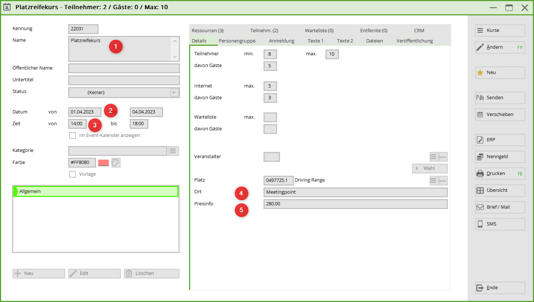Image resolution: width=534 pixels, height=302 pixels.
Task: Click the Verschieben calendar icon
Action: 480,115
